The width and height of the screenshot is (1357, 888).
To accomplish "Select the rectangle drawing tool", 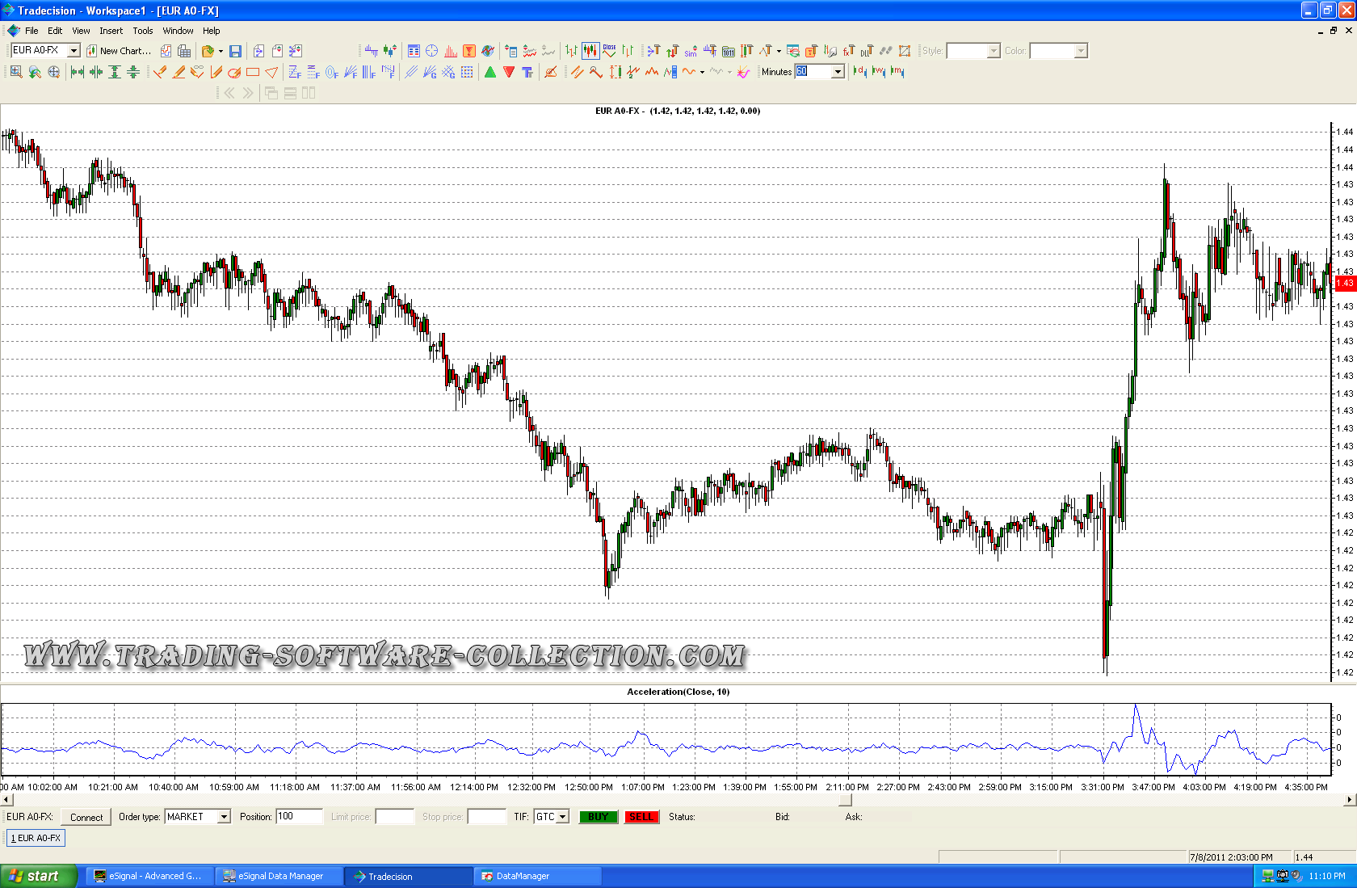I will tap(253, 72).
